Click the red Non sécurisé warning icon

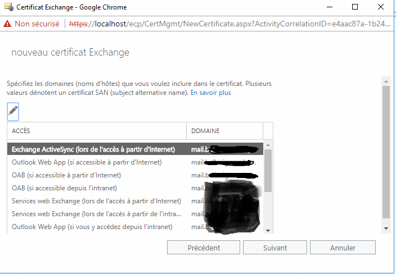click(7, 24)
